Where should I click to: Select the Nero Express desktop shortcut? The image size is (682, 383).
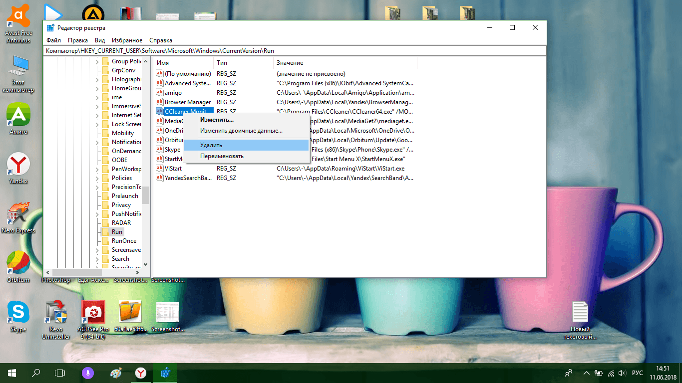click(x=18, y=218)
